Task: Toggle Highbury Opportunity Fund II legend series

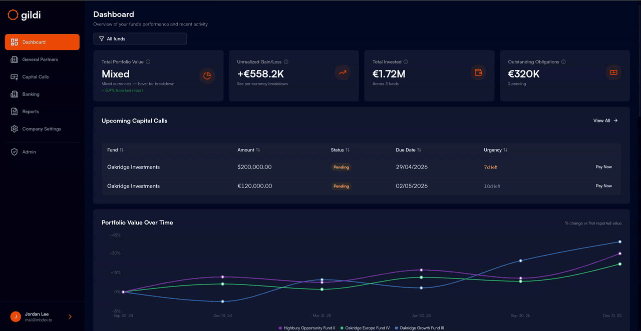Action: tap(307, 328)
